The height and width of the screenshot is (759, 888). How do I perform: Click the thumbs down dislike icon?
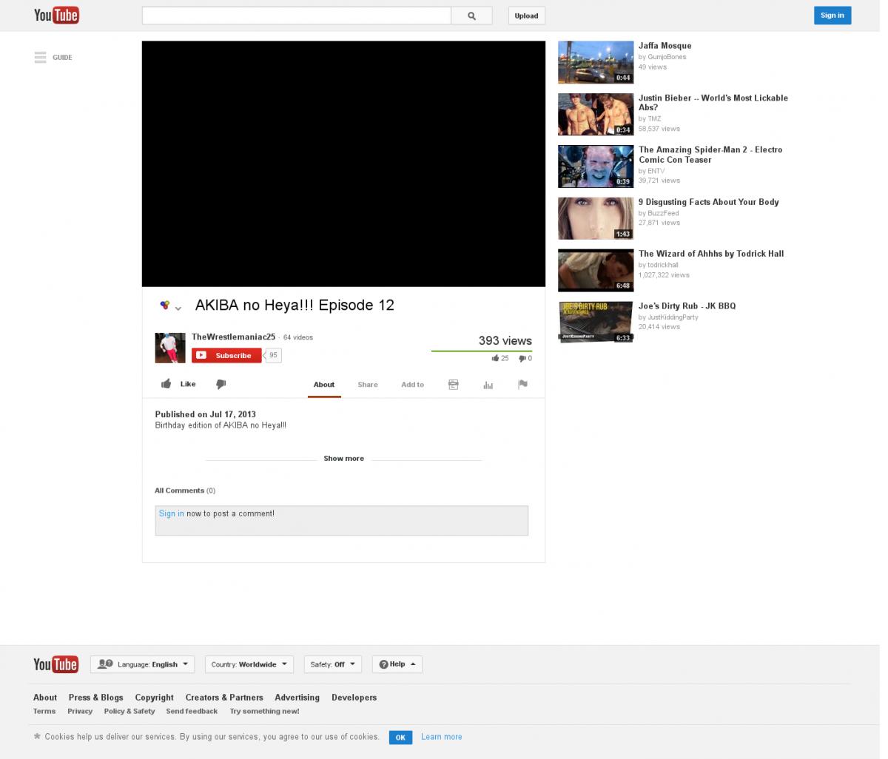[221, 384]
